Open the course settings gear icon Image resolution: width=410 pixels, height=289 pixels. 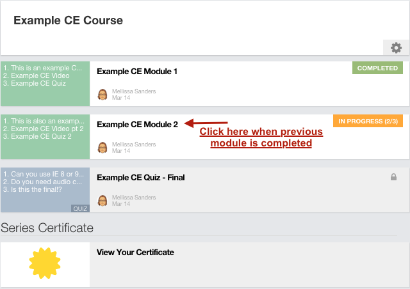[x=396, y=48]
